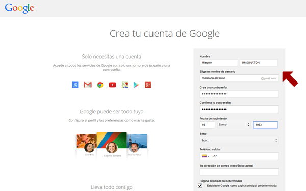Click the Google logo in the header
The height and width of the screenshot is (191, 306).
tap(19, 8)
